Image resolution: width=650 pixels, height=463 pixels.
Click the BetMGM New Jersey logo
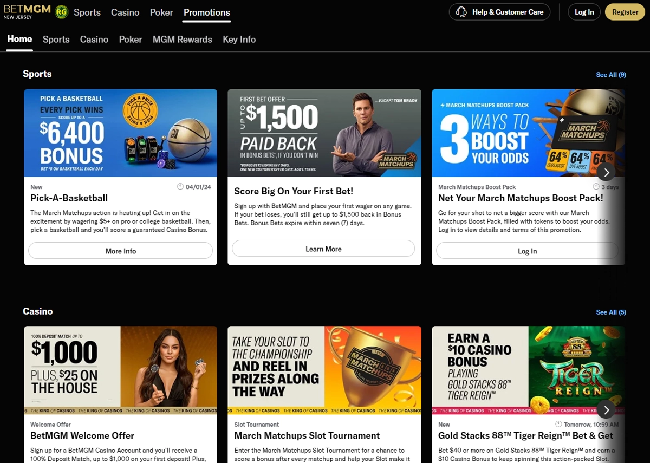coord(27,11)
